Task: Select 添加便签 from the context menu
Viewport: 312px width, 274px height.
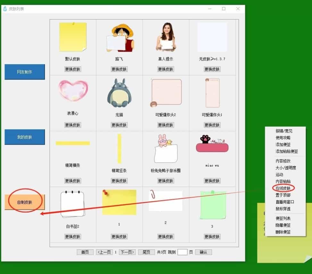Action: click(283, 144)
